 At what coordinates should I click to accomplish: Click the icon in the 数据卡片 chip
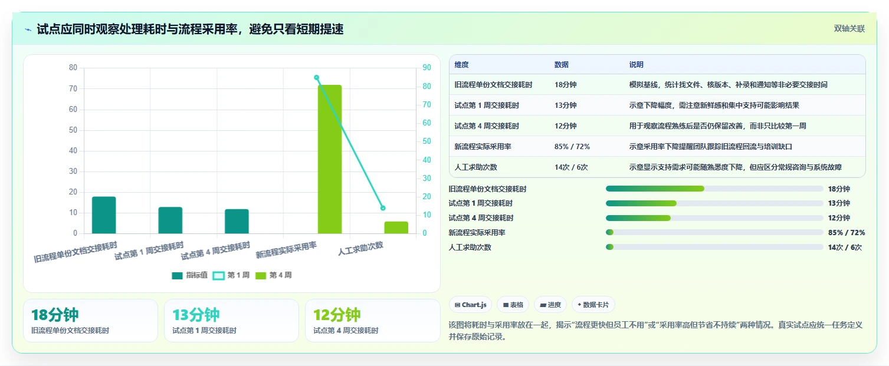[x=579, y=305]
